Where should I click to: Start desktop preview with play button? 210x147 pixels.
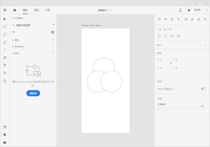[189, 10]
